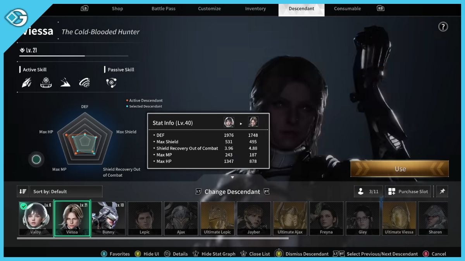Select the swirling blizzard active skill icon
Screen dimensions: 465x261
point(84,82)
